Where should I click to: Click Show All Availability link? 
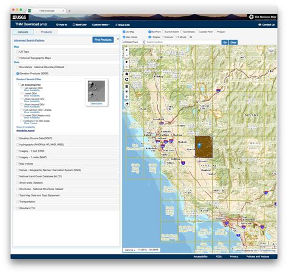26,127
